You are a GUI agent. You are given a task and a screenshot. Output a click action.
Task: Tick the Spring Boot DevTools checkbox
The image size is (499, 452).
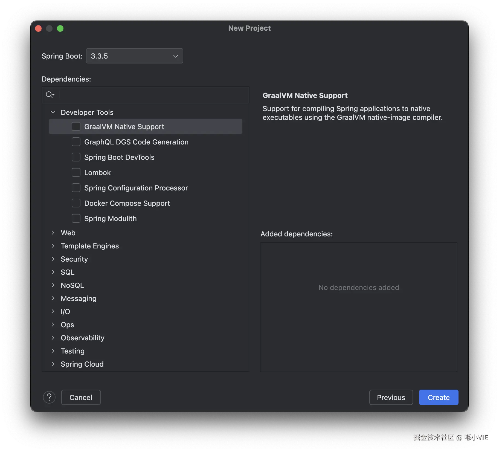click(76, 157)
